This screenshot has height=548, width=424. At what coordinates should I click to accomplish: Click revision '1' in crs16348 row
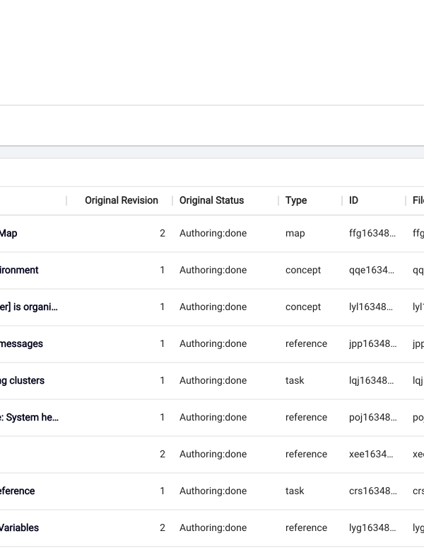[x=162, y=491]
